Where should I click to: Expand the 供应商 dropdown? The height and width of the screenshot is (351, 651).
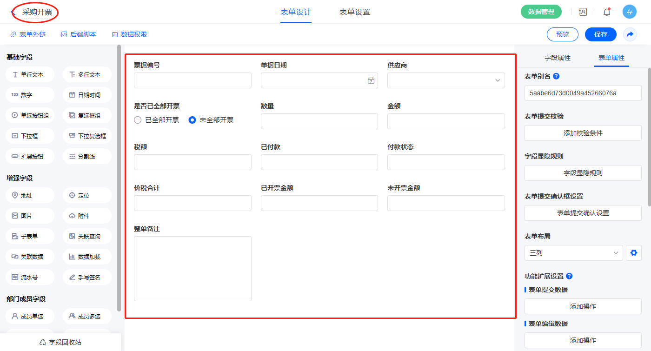[446, 80]
